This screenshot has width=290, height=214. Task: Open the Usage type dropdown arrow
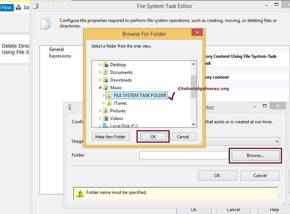click(x=277, y=141)
